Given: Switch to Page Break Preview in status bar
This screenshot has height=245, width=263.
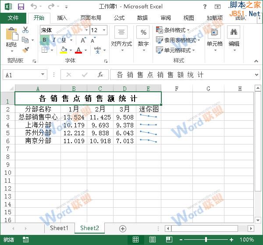Looking at the screenshot, I should (169, 239).
